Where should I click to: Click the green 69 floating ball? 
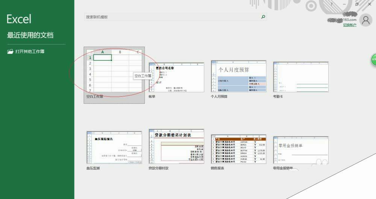coord(373,60)
